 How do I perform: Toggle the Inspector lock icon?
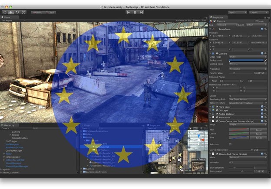[265, 17]
